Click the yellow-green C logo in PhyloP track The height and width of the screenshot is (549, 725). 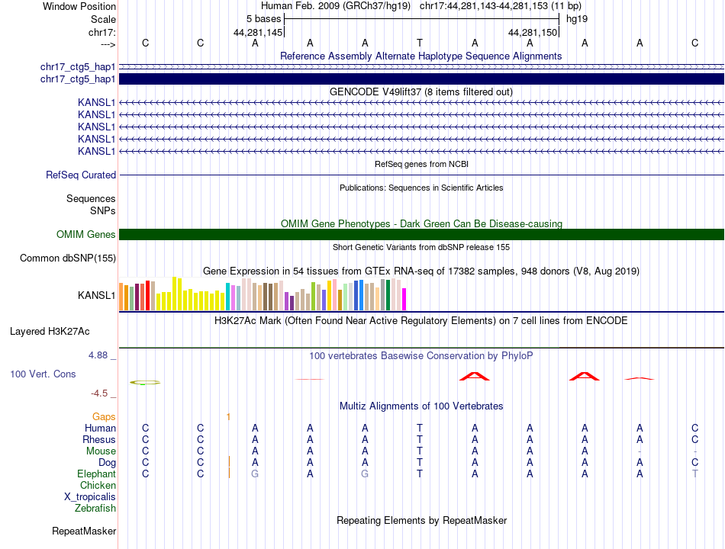tap(145, 383)
